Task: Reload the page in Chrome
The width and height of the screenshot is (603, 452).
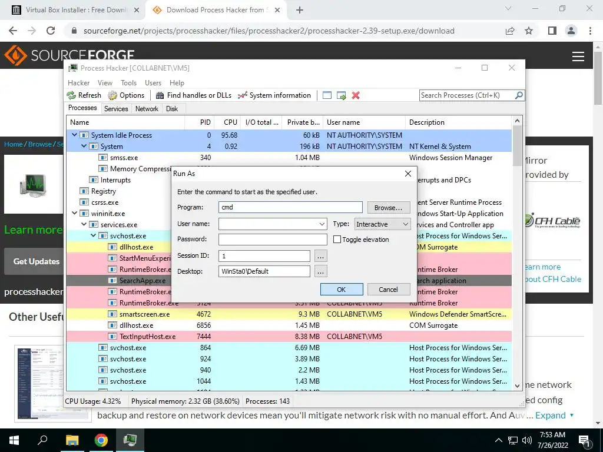Action: pos(51,31)
